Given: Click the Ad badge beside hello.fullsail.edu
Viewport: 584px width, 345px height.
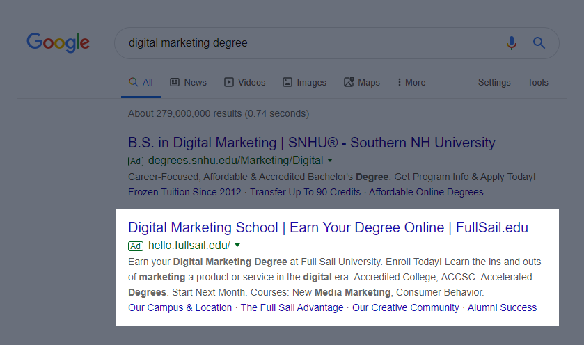Looking at the screenshot, I should click(136, 246).
